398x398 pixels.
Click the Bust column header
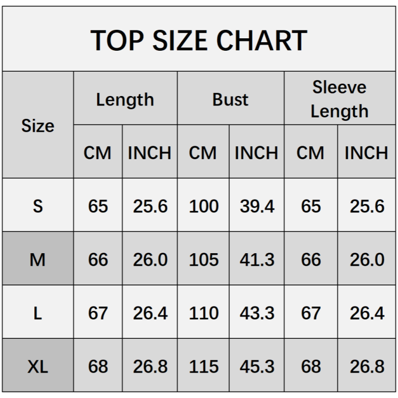click(230, 99)
